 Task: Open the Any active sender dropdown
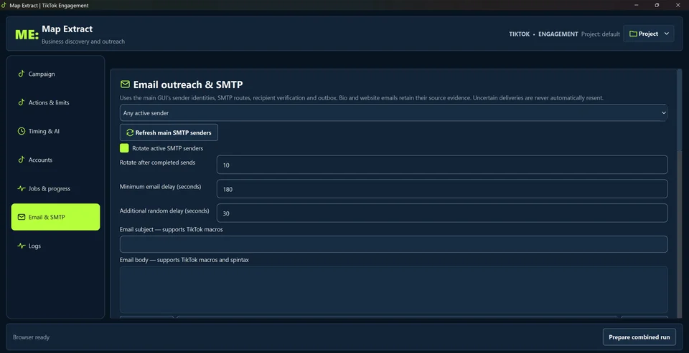[394, 112]
